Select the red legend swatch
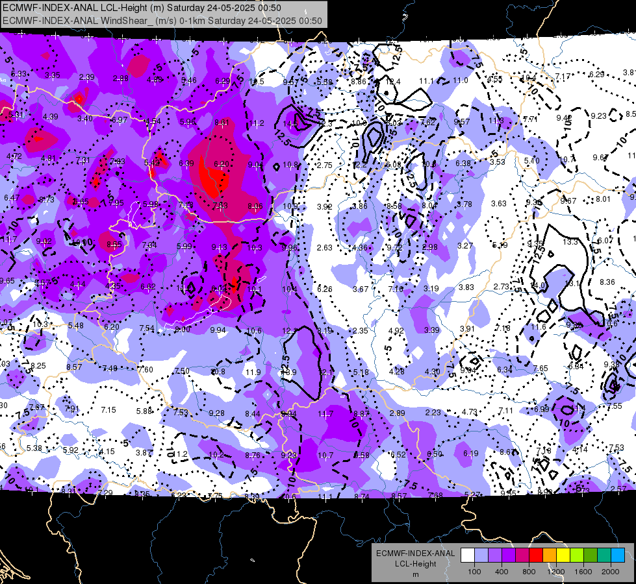The image size is (636, 584). coord(536,555)
